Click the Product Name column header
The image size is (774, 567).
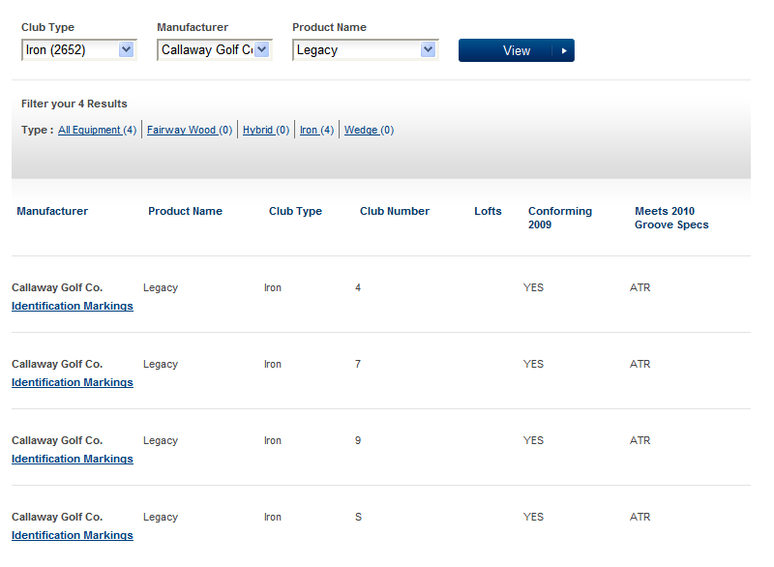(x=185, y=211)
